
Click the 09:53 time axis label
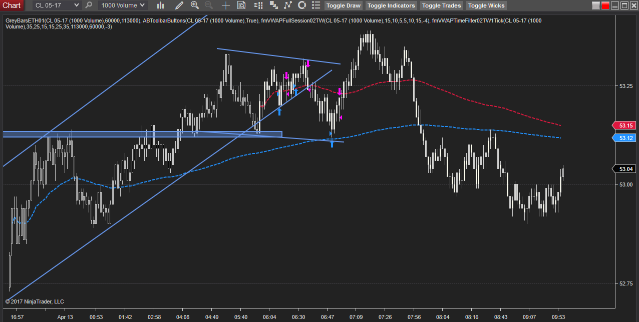click(558, 317)
